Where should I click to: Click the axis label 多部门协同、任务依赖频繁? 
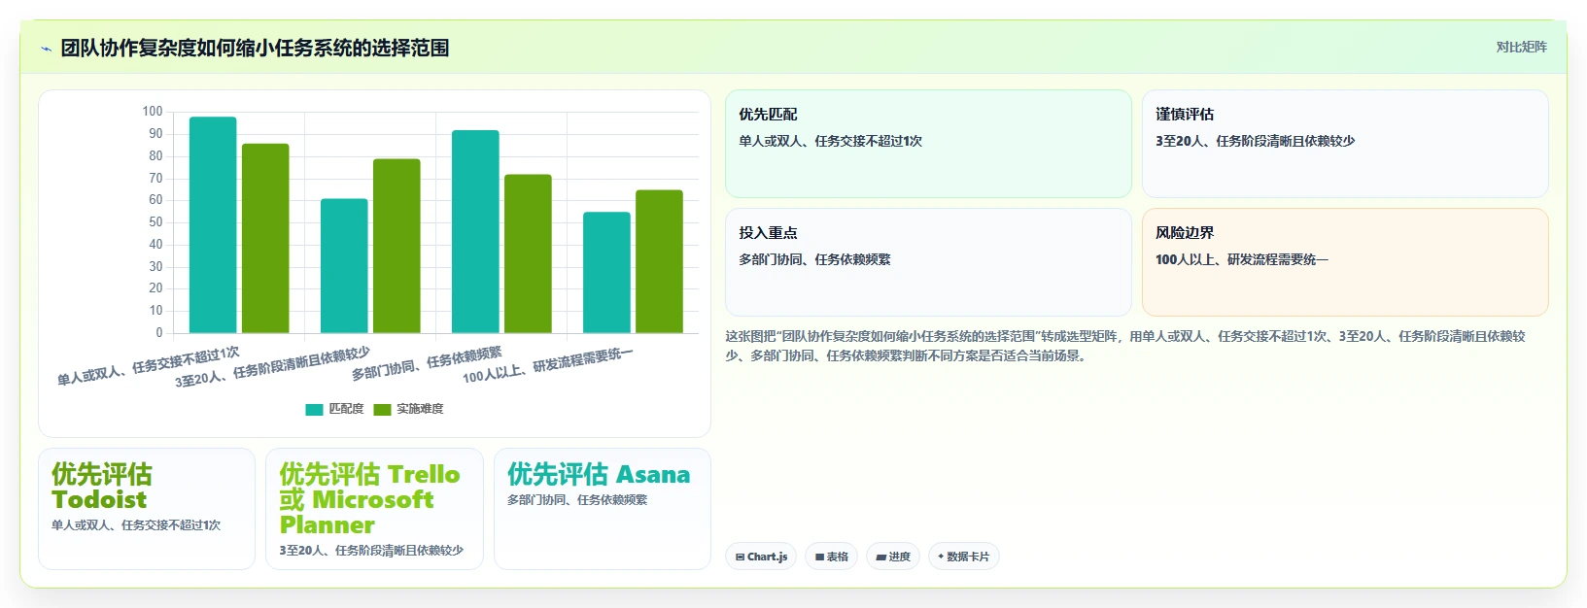[x=427, y=363]
